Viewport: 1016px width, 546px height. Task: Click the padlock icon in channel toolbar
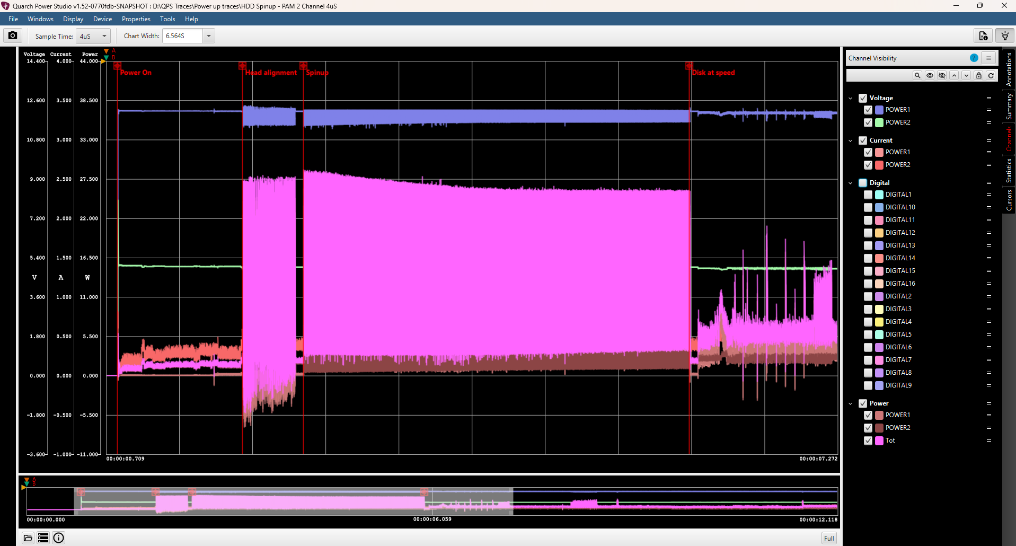point(978,75)
